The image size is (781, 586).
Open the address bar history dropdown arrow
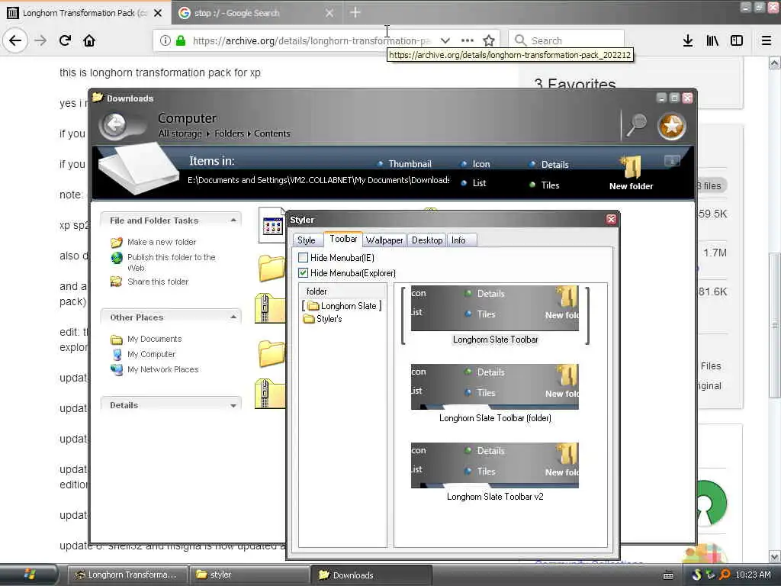(445, 40)
